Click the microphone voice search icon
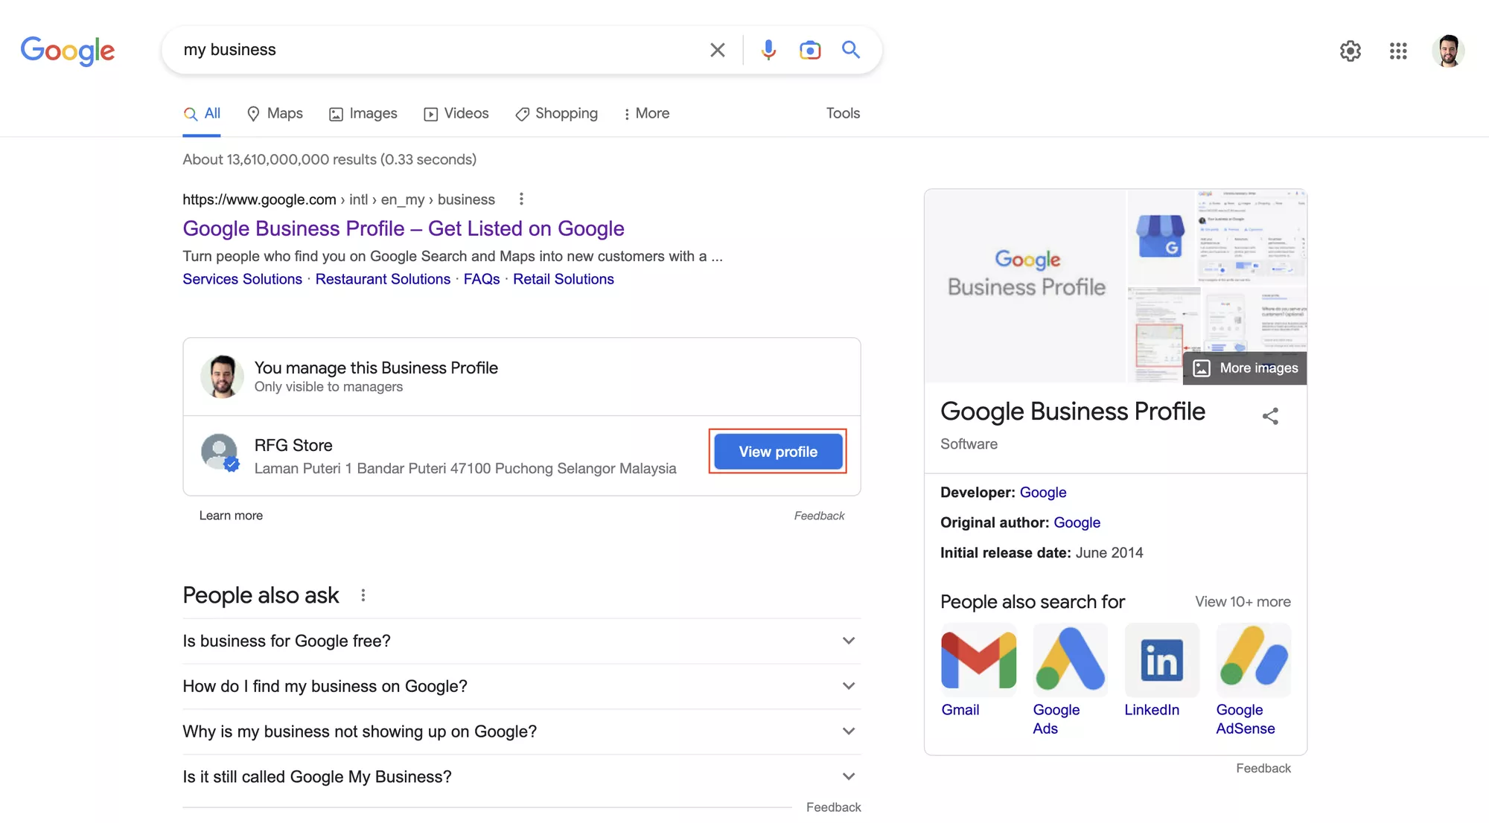1489x823 pixels. point(766,50)
